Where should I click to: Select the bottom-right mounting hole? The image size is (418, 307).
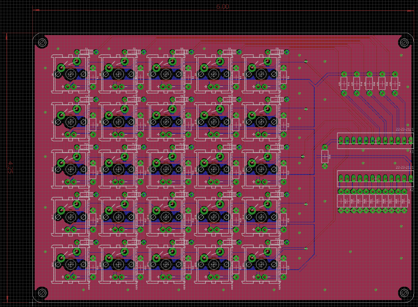(404, 293)
